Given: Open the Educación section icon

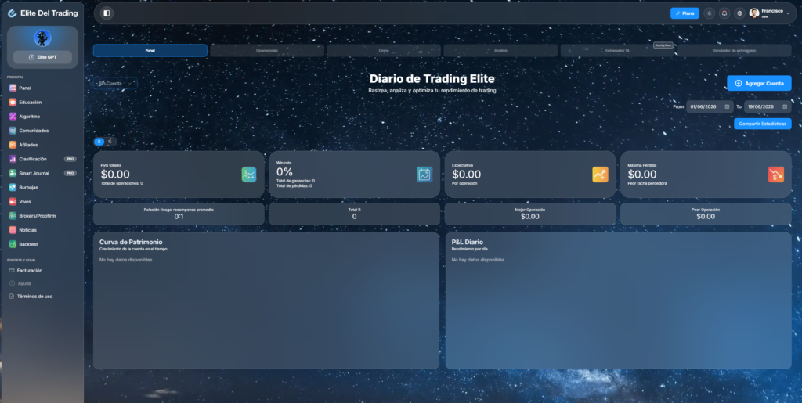Looking at the screenshot, I should click(13, 103).
